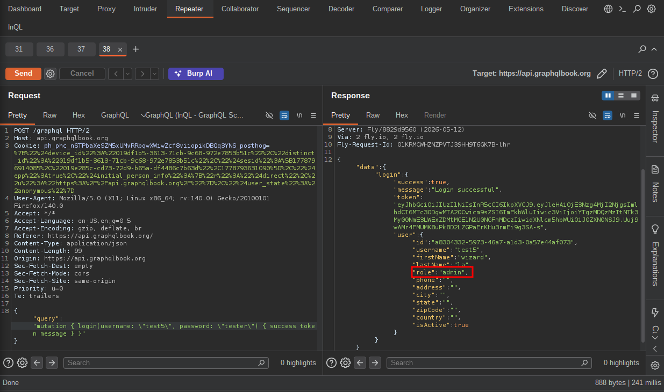Screen dimensions: 664x392
Task: Open the command terminal icon in top bar
Action: pyautogui.click(x=623, y=9)
